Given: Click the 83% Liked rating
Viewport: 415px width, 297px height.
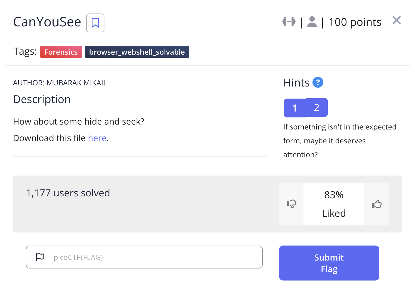Looking at the screenshot, I should 334,204.
